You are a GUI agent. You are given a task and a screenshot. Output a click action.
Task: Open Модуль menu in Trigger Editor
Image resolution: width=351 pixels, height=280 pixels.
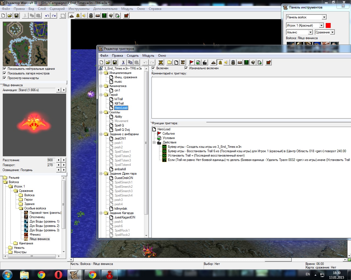pos(148,56)
